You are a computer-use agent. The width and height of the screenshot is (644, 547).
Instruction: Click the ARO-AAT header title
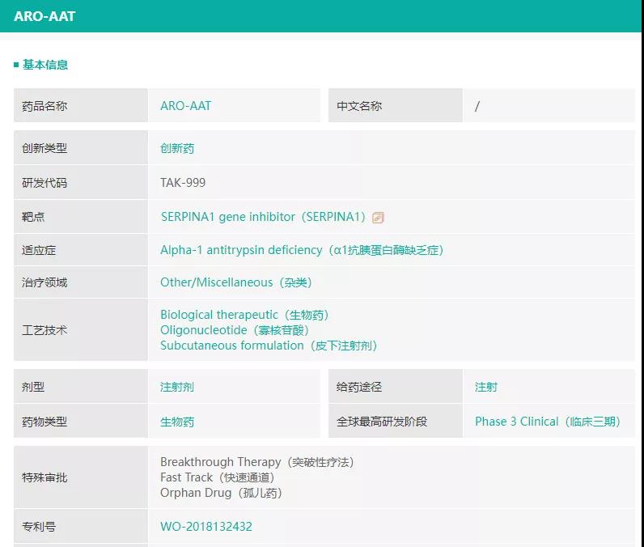tap(44, 16)
